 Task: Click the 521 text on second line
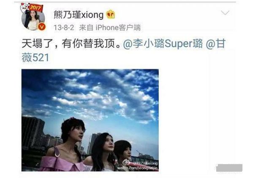point(41,58)
